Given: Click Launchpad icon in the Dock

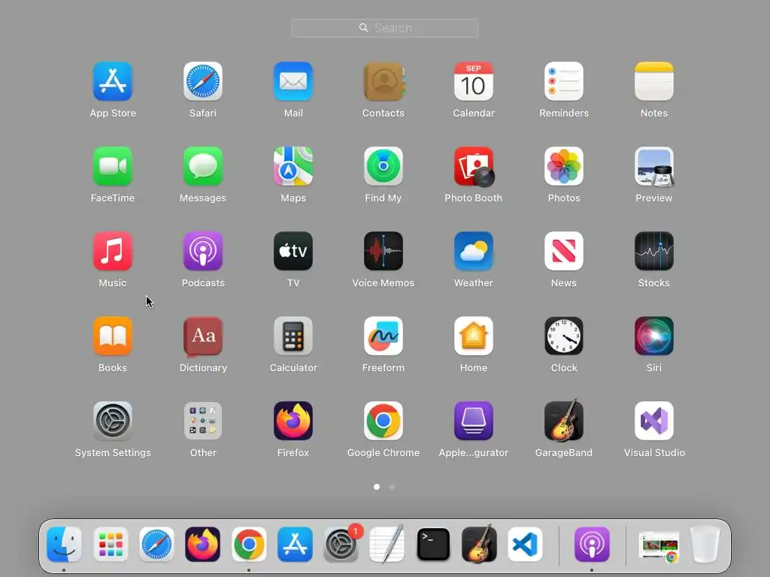Looking at the screenshot, I should tap(111, 545).
